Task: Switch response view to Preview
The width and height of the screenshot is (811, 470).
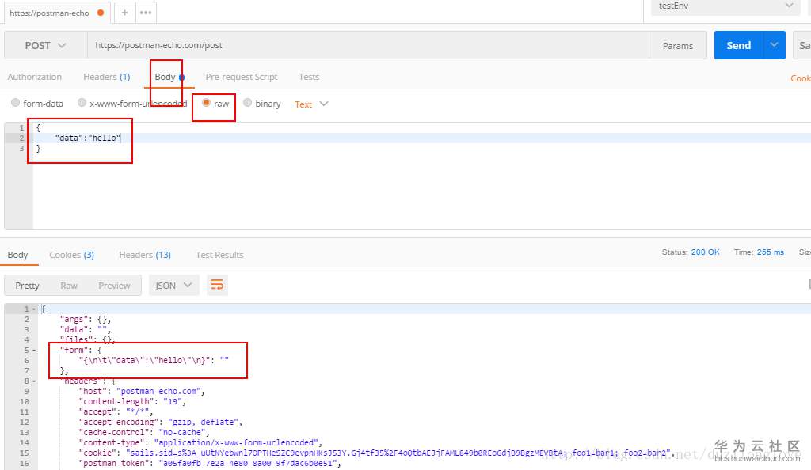Action: click(114, 286)
